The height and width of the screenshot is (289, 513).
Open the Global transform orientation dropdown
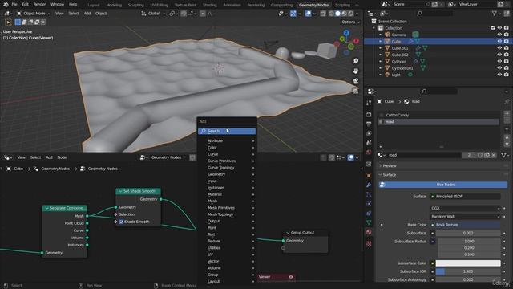pyautogui.click(x=153, y=14)
